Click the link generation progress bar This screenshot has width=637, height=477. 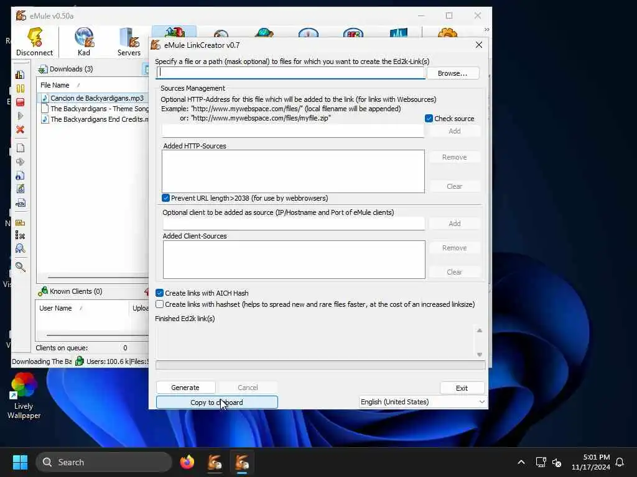coord(320,365)
